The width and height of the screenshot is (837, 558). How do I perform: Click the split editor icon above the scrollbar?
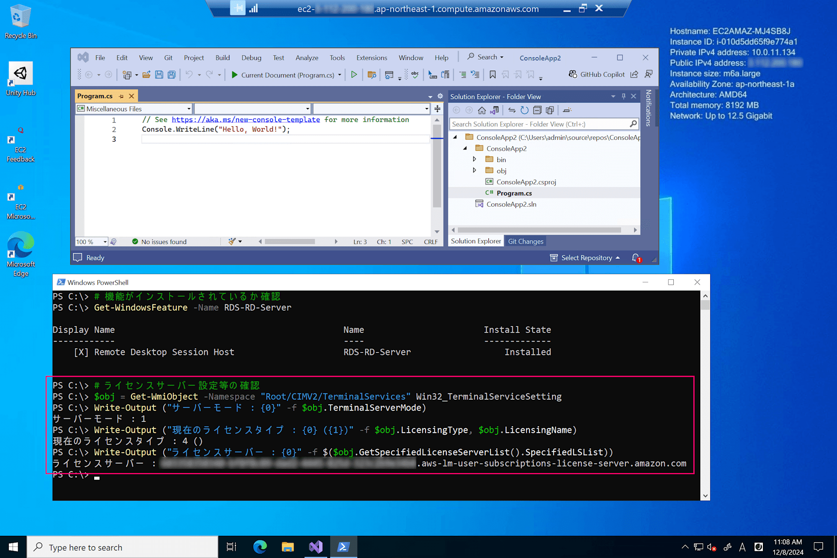click(437, 109)
